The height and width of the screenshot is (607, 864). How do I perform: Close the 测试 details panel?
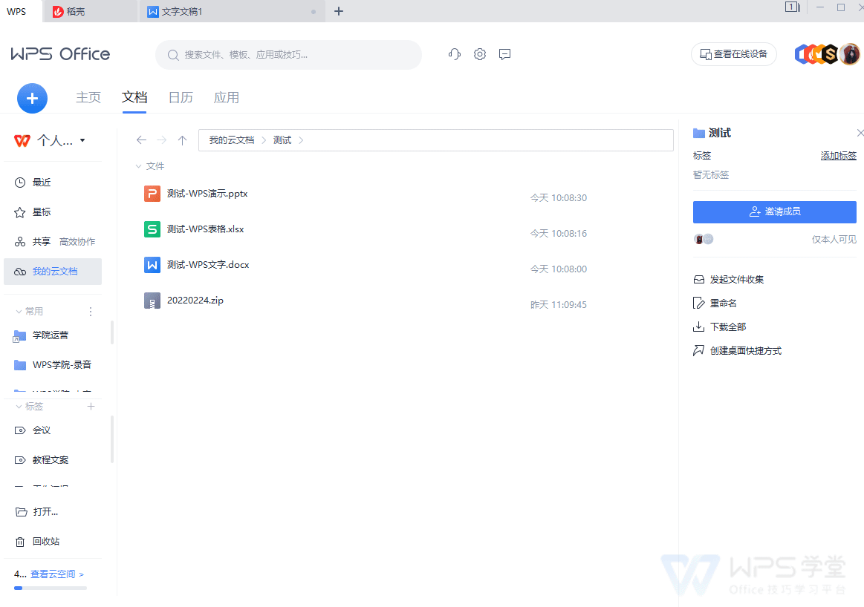coord(860,133)
